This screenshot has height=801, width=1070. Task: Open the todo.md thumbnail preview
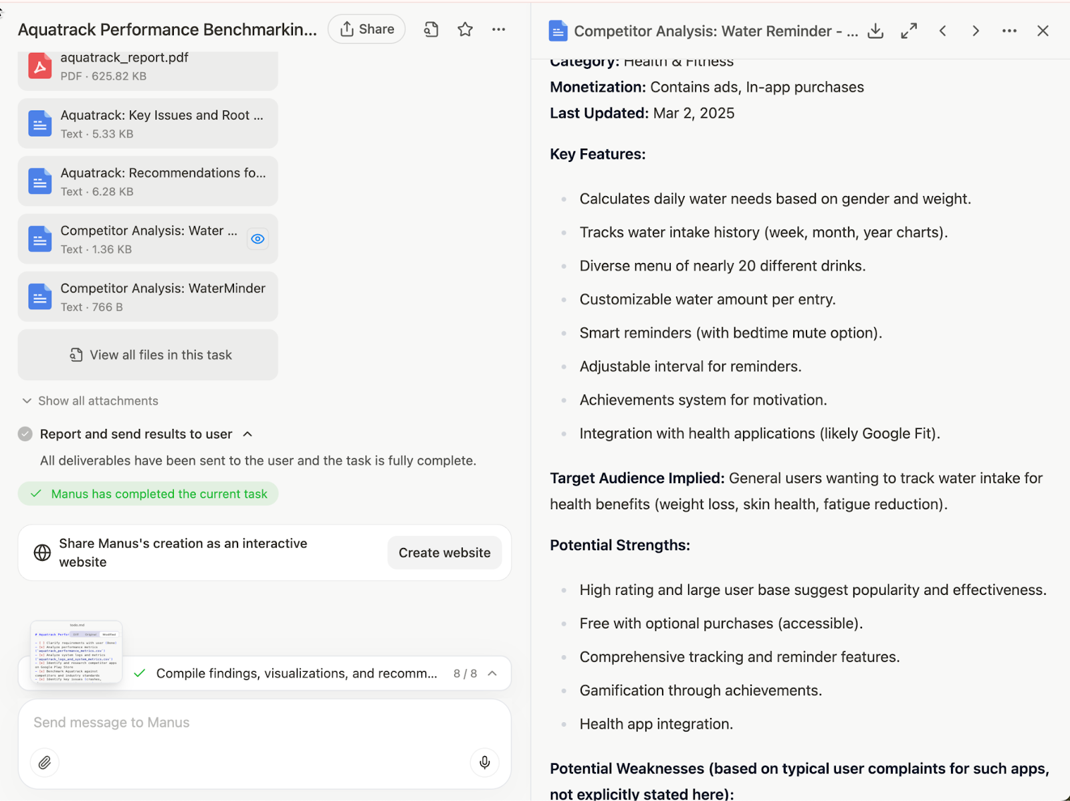click(x=76, y=652)
